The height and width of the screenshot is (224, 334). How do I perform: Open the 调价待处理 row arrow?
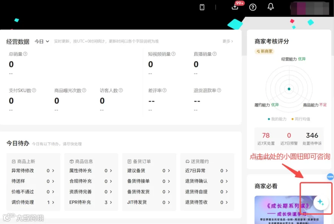coord(53,202)
